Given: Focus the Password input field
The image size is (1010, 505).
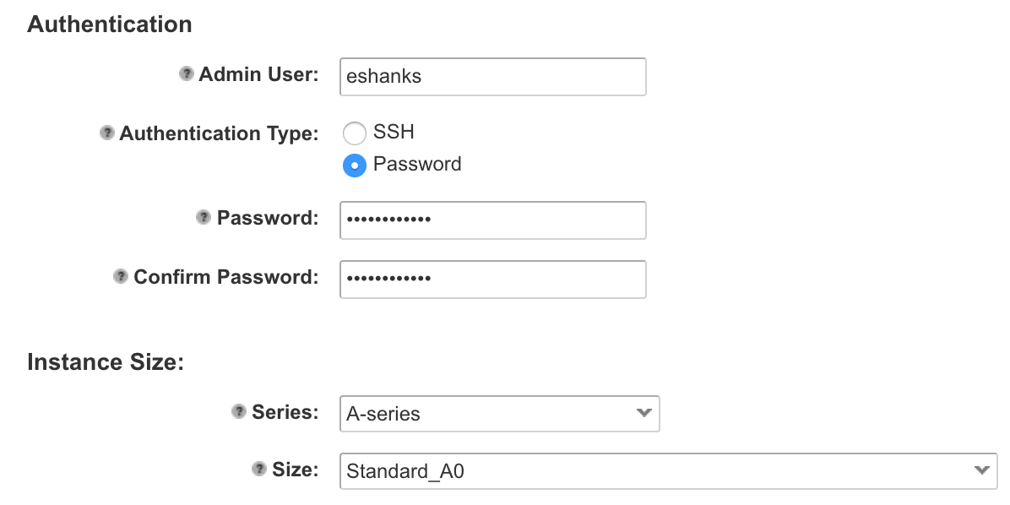Looking at the screenshot, I should [492, 220].
